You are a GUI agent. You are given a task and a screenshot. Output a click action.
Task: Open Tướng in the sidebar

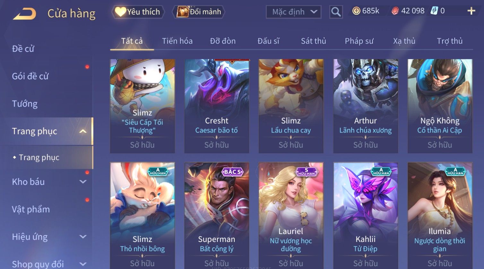(25, 104)
